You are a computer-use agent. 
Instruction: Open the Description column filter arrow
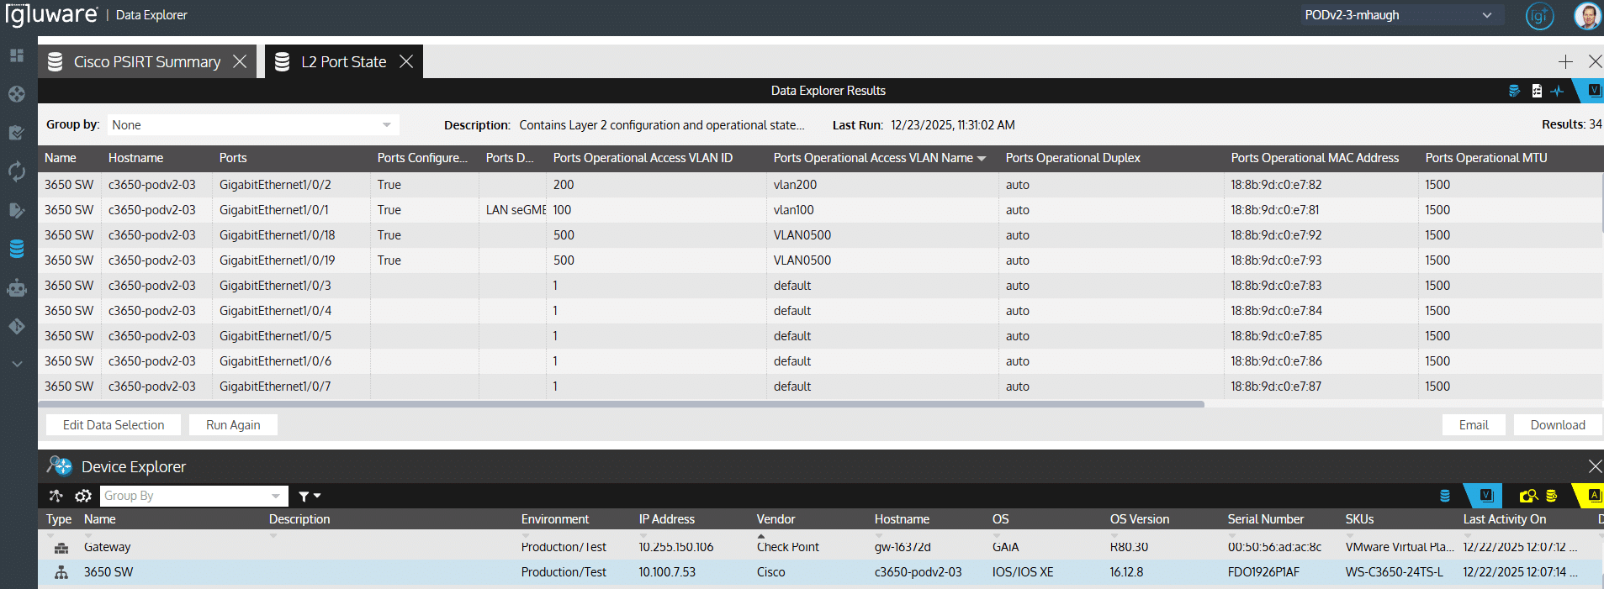click(x=273, y=535)
